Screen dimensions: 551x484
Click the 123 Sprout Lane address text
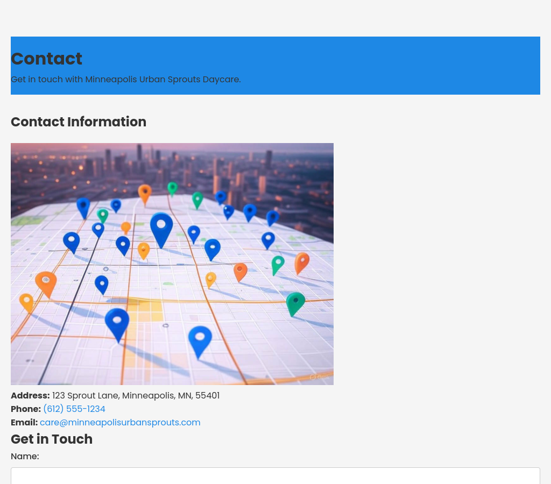[136, 396]
